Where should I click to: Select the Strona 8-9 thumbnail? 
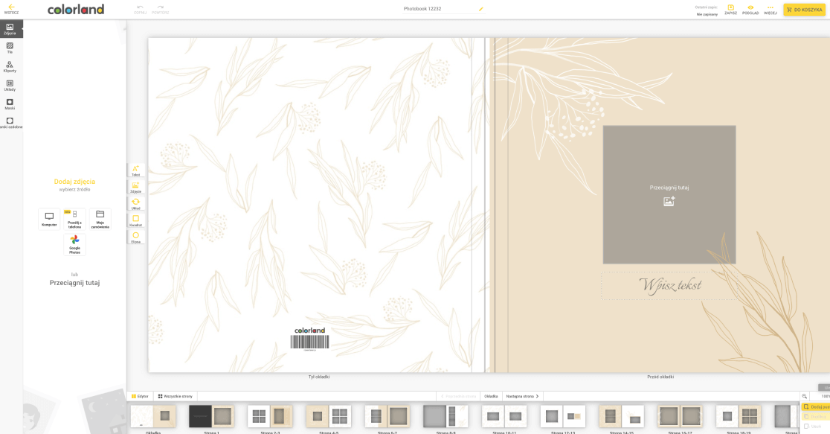[445, 418]
